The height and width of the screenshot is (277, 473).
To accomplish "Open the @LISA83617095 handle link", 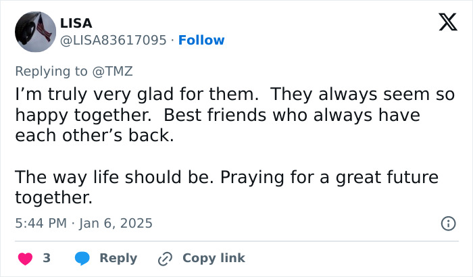I will pos(114,41).
